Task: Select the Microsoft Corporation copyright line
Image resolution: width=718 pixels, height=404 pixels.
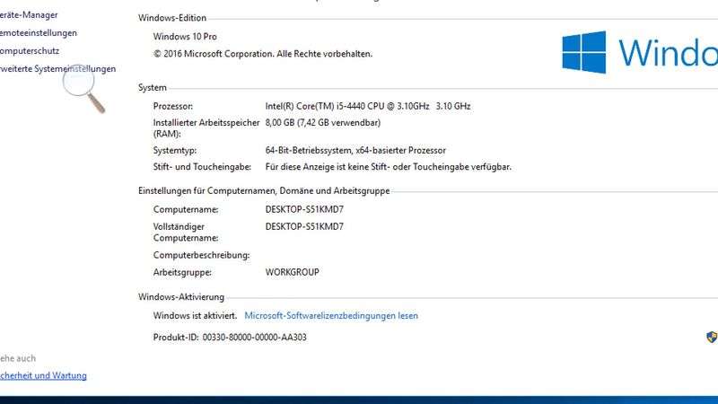Action: [263, 54]
